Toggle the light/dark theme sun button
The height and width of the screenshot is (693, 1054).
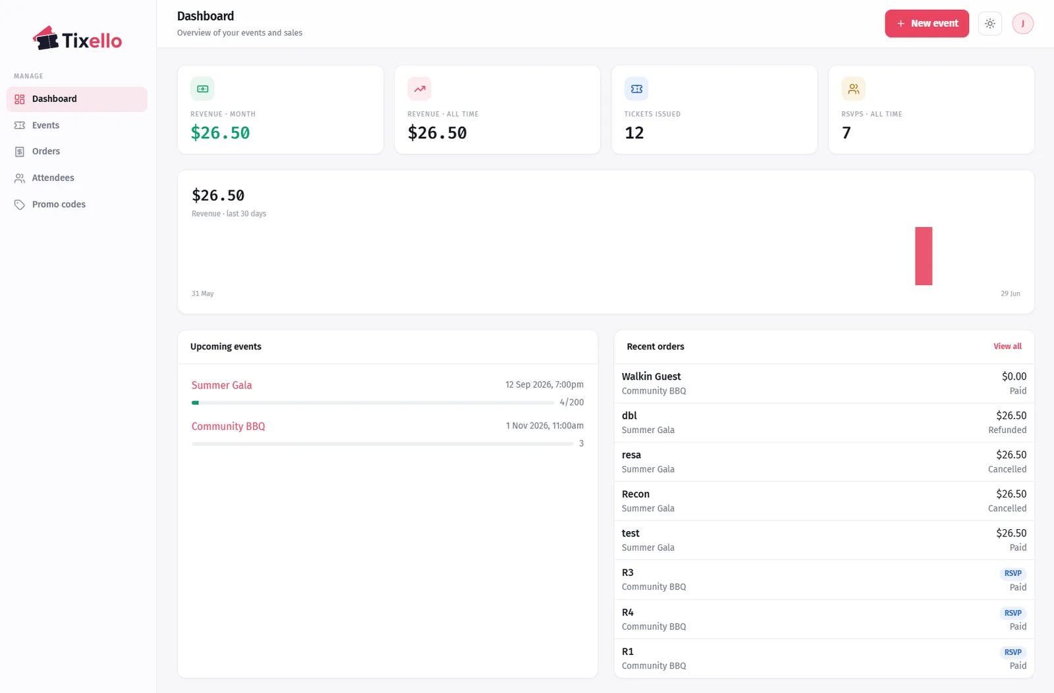(990, 24)
